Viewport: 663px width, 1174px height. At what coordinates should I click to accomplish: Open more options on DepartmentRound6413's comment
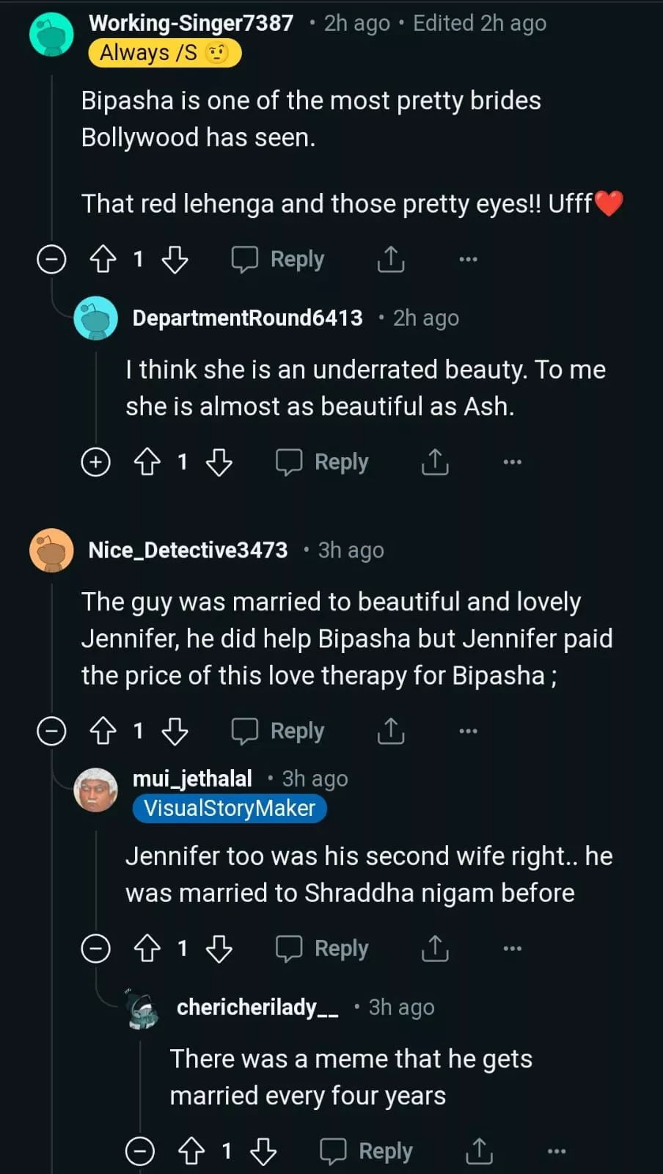point(512,462)
